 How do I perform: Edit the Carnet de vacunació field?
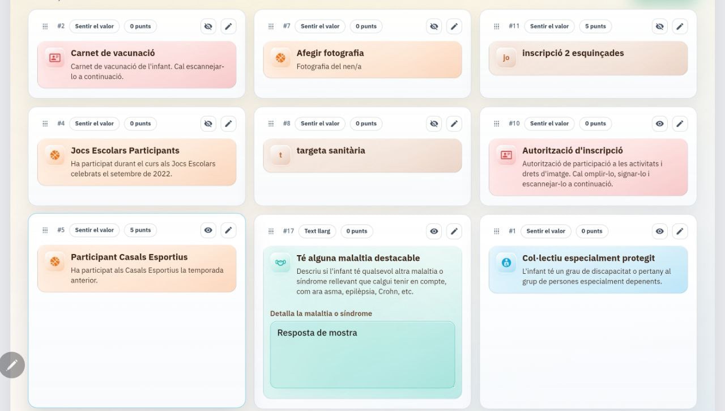tap(229, 26)
